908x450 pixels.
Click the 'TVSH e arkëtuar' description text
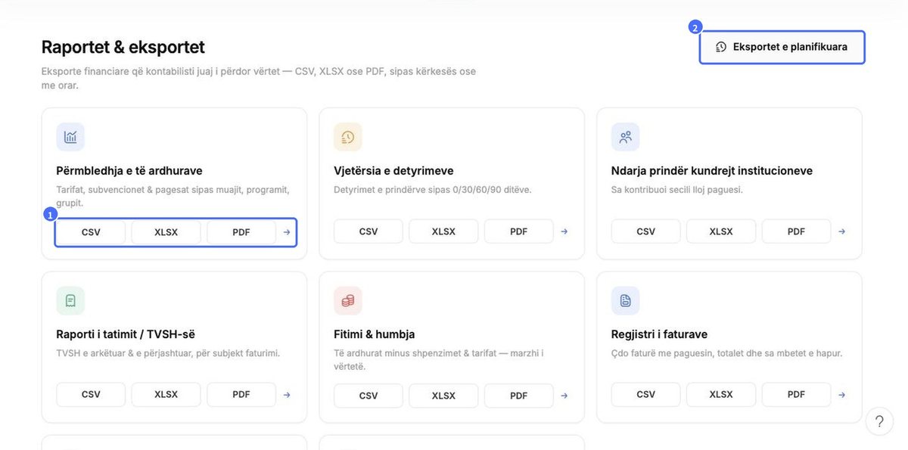[168, 353]
